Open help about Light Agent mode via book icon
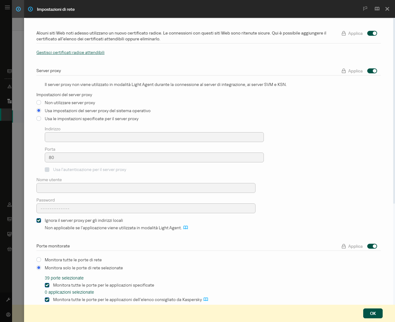The height and width of the screenshot is (322, 395). click(x=186, y=227)
